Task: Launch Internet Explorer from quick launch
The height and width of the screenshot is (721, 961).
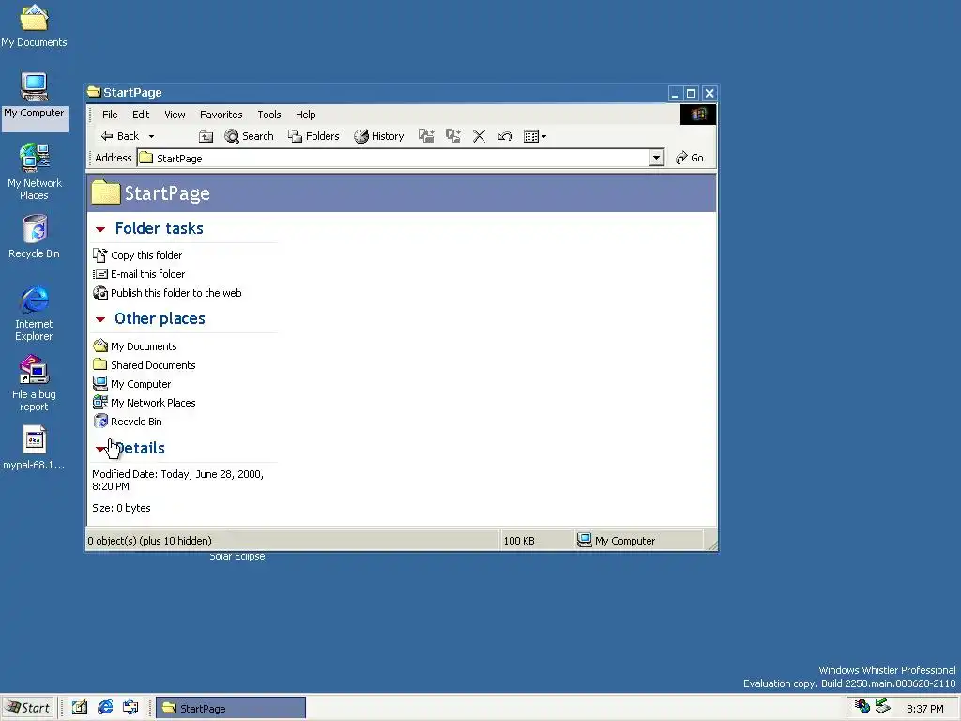Action: tap(105, 708)
